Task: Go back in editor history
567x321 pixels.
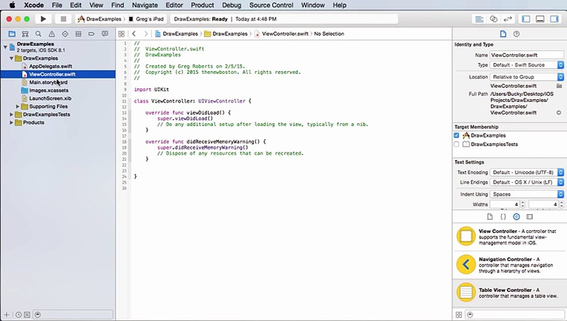Action: [x=134, y=34]
